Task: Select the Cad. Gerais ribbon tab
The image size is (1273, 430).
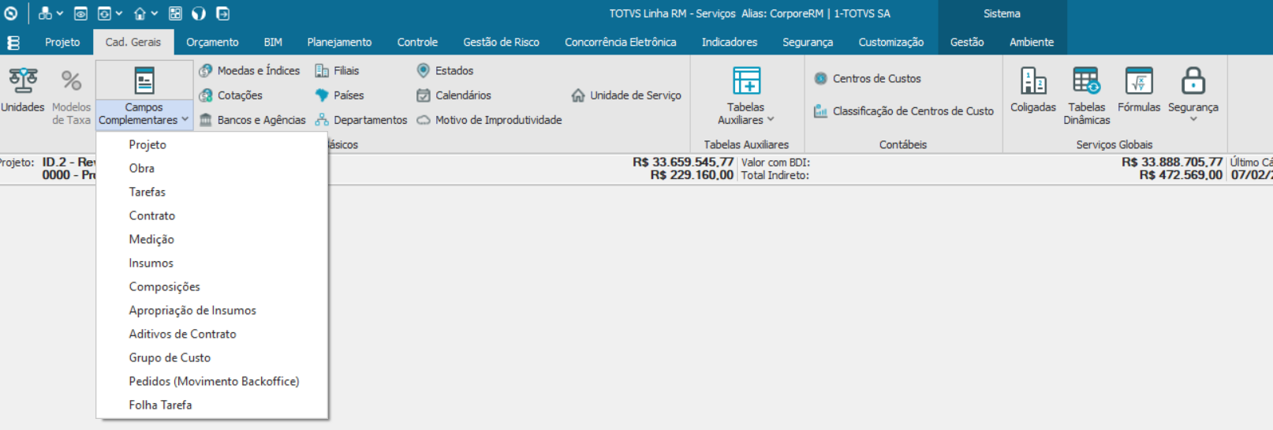Action: 133,43
